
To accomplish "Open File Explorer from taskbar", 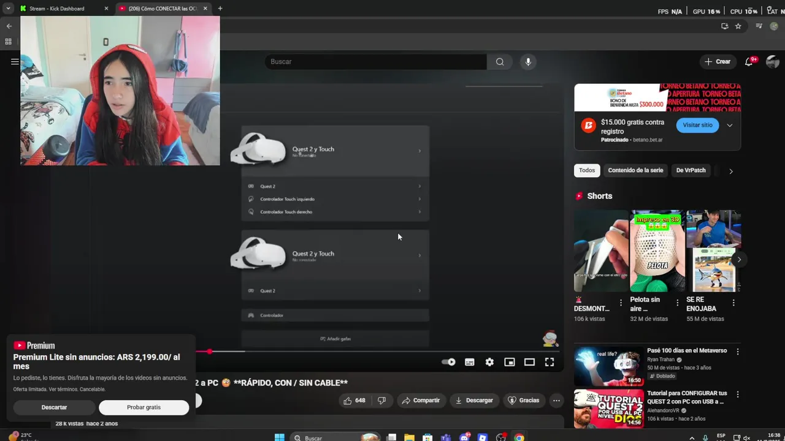I will click(x=409, y=437).
